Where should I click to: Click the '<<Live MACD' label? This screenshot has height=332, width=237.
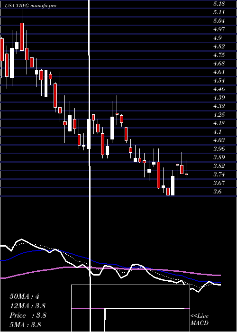tap(200, 320)
